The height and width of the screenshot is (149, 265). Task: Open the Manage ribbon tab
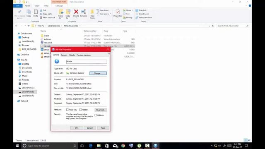(59, 6)
